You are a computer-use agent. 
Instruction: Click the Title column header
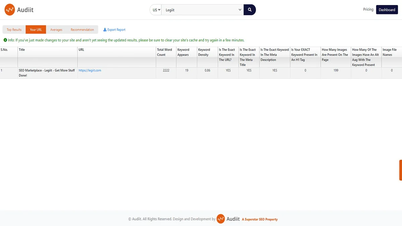(x=22, y=50)
